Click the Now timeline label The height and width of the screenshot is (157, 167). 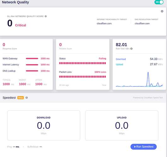tap(104, 85)
